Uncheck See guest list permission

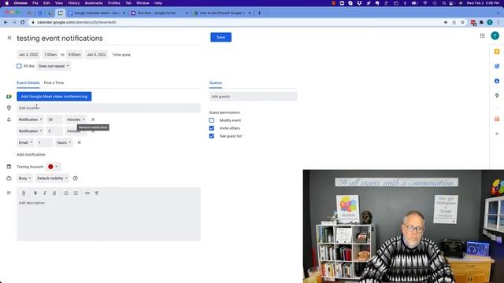coord(212,136)
